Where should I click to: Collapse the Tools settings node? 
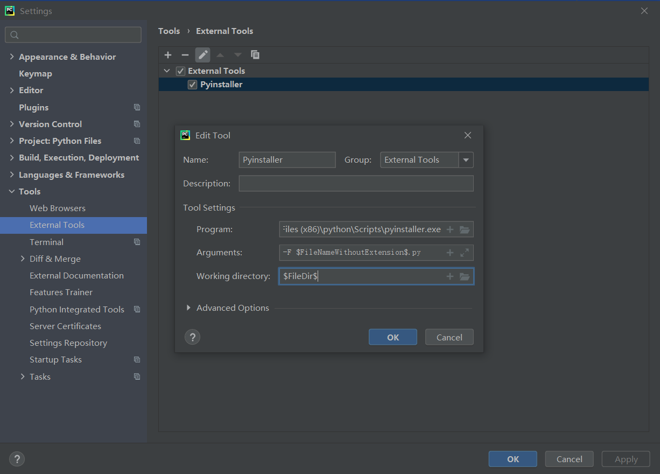pos(12,191)
